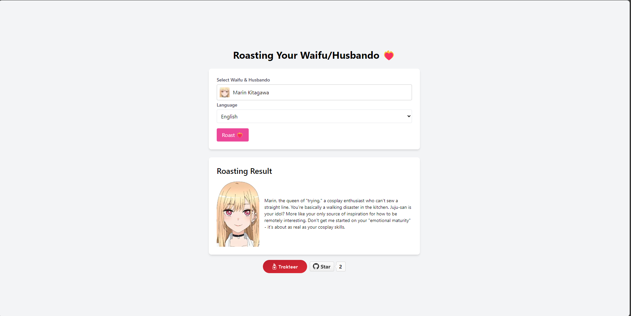Click the roast paragraph text about Marin
Image resolution: width=631 pixels, height=316 pixels.
338,214
